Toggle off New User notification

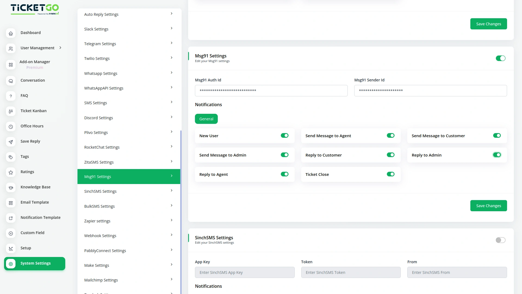284,136
